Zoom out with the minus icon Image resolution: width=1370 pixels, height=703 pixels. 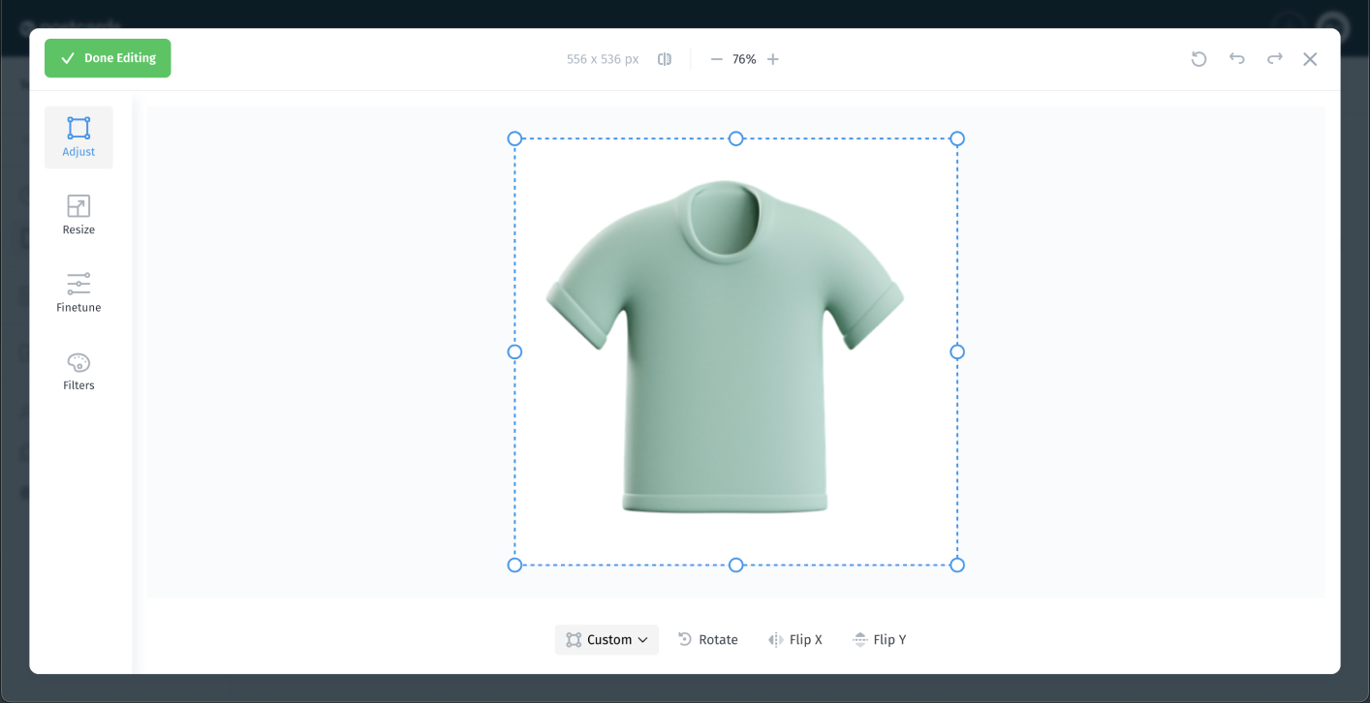pos(717,59)
